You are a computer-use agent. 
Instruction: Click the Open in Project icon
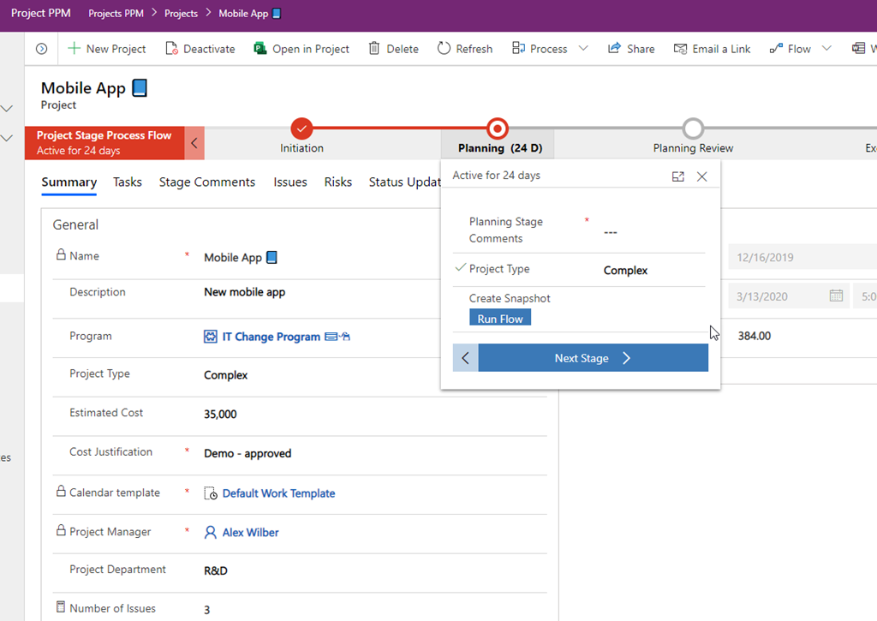[260, 49]
